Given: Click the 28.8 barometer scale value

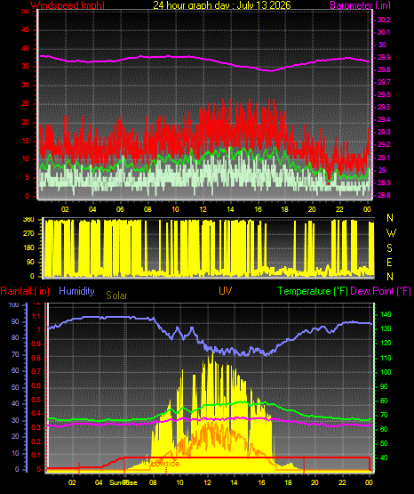Looking at the screenshot, I should 384,195.
